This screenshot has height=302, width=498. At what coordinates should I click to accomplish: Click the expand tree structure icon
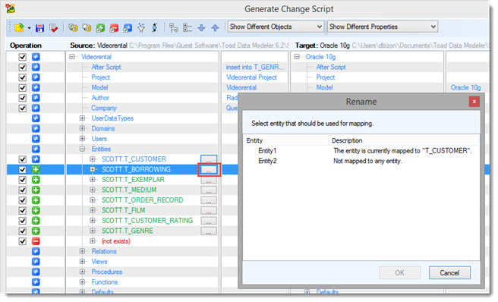[x=174, y=28]
